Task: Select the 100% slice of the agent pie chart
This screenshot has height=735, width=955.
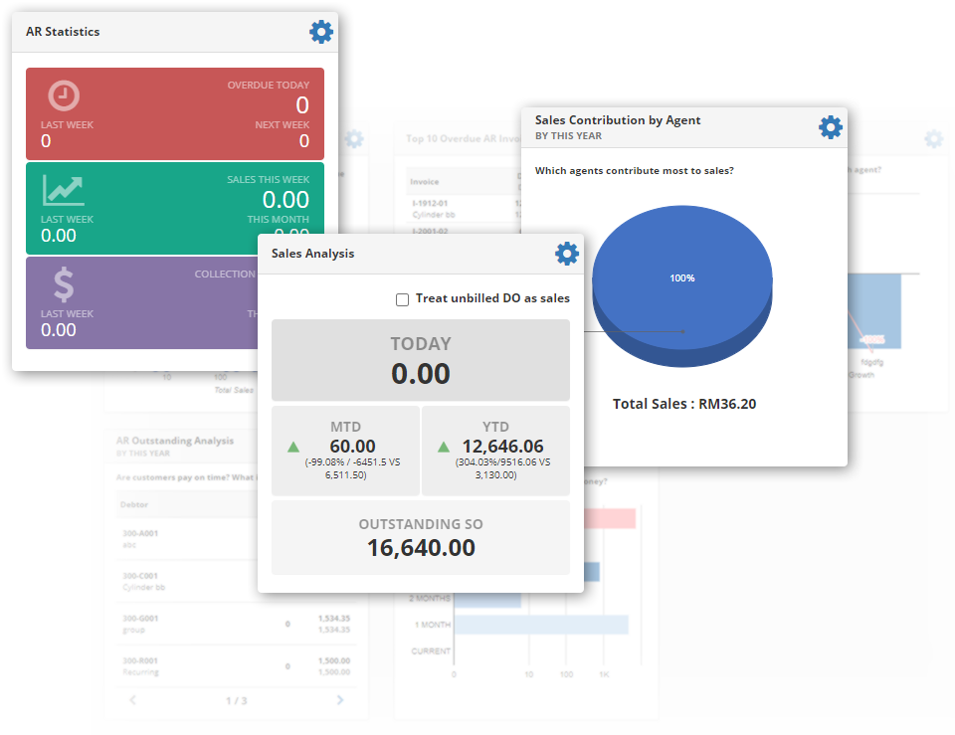Action: [x=682, y=278]
